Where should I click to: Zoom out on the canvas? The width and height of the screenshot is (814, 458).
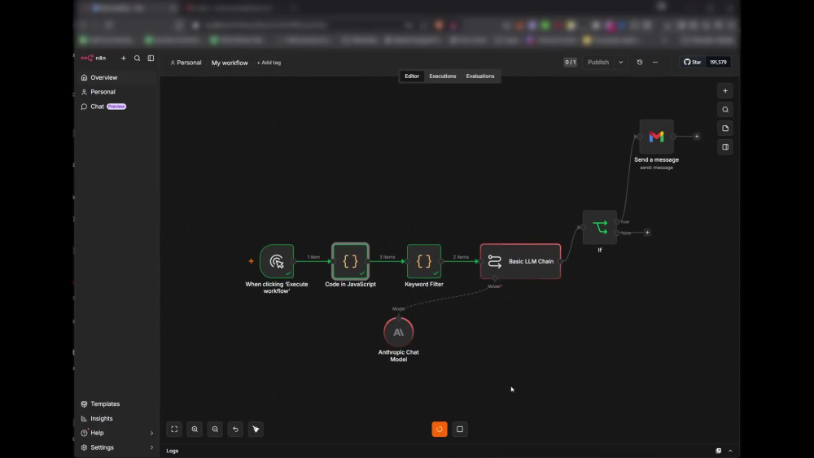coord(215,429)
